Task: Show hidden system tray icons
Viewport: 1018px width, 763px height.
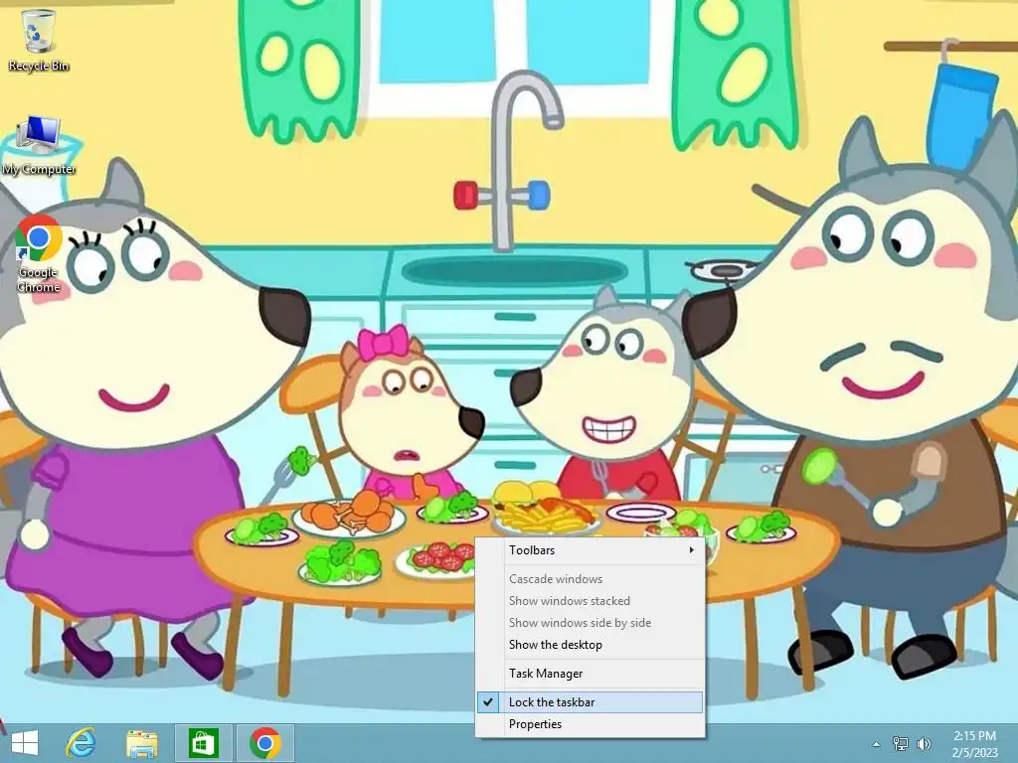Action: pos(876,744)
